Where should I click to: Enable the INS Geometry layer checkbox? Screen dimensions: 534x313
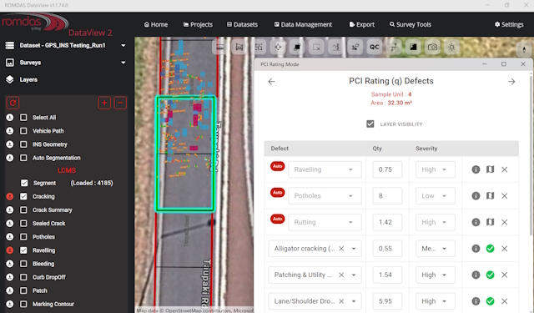[x=23, y=144]
